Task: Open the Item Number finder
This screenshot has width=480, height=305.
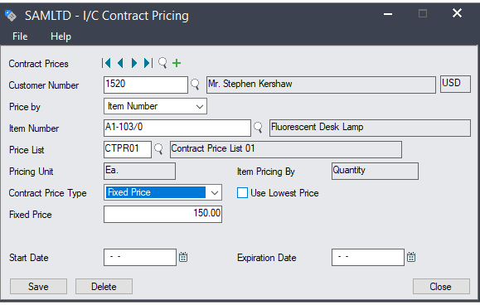Action: 258,128
